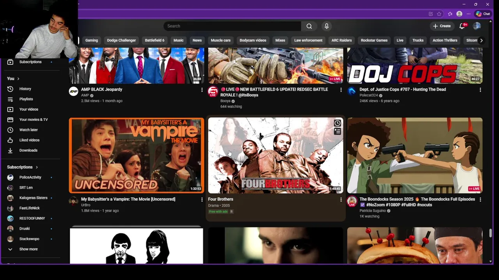Open AMP channel avatar
The image size is (499, 280).
tap(73, 91)
